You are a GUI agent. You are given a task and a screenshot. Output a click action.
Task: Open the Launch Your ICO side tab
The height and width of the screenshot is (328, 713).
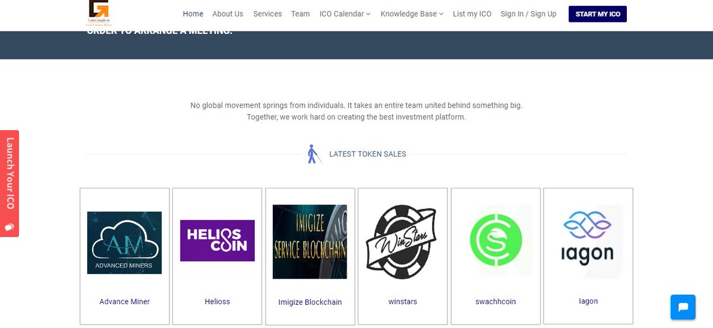tap(10, 184)
